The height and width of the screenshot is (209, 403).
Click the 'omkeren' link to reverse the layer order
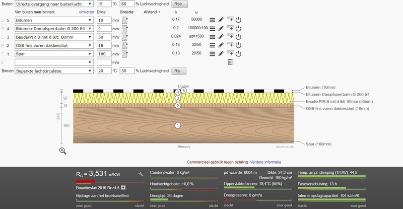pyautogui.click(x=86, y=12)
